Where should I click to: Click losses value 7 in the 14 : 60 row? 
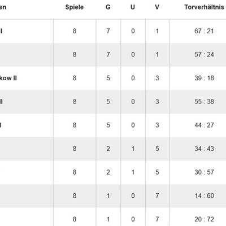pos(157,195)
